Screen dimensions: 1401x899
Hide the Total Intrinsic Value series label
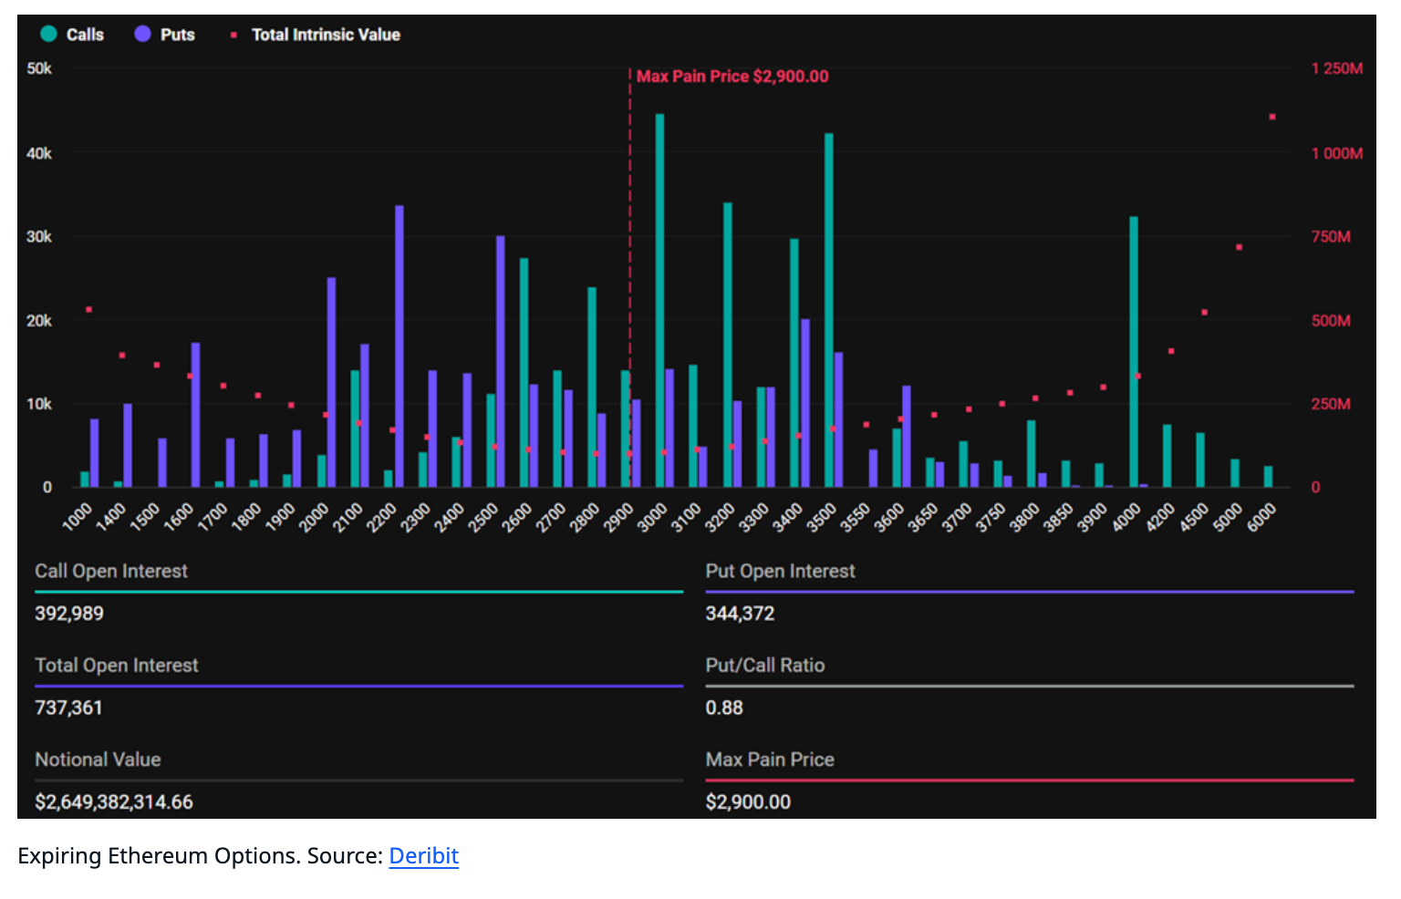tap(326, 35)
